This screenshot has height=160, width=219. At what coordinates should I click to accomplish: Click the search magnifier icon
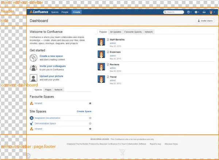165,12
